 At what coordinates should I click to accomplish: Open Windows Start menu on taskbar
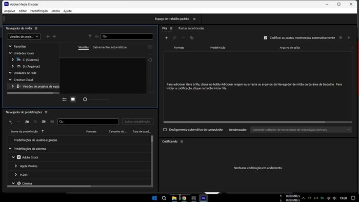pyautogui.click(x=154, y=198)
